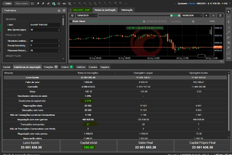Select the h1 timeframe
Viewport: 232px width, 155px height.
(x=100, y=3)
